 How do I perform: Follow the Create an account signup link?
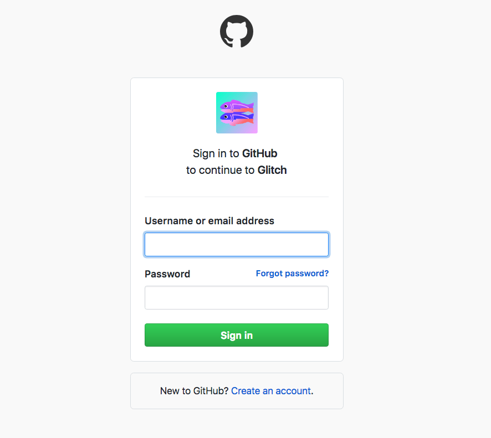(x=271, y=391)
